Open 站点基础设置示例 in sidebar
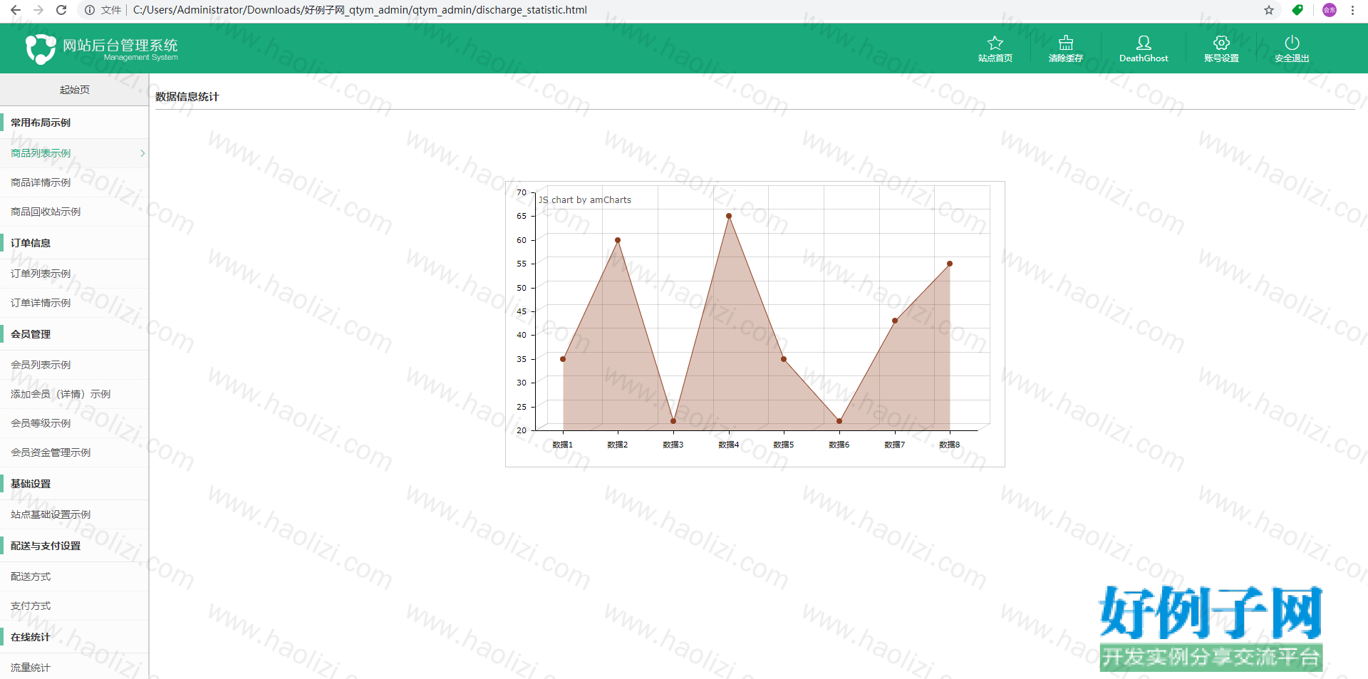Screen dimensions: 1368x679 [x=74, y=514]
